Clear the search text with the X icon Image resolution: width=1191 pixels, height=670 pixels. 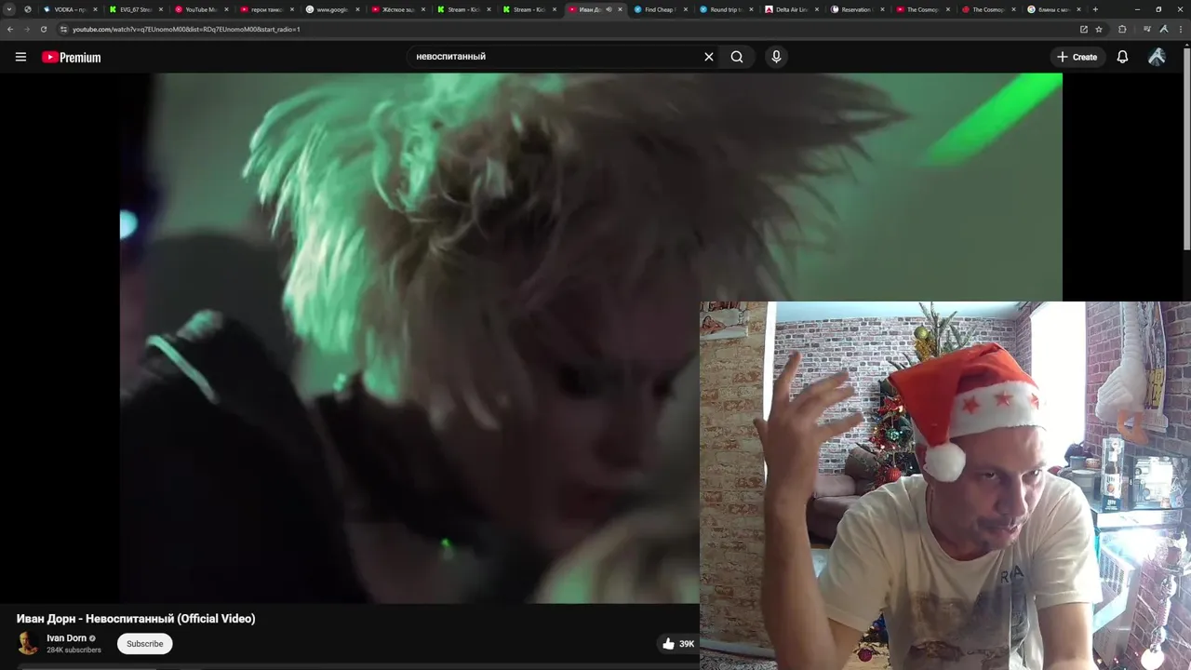(709, 57)
